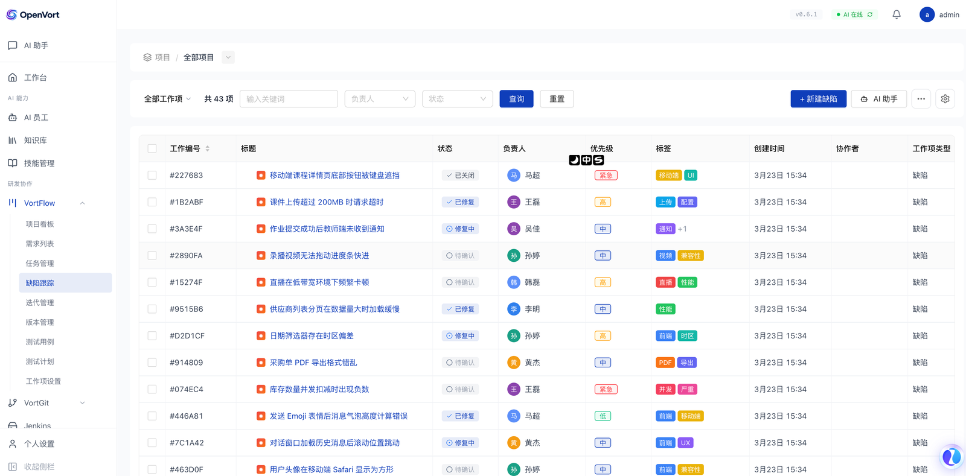966x476 pixels.
Task: Tick the checkbox for row #3A3E4F
Action: [152, 229]
